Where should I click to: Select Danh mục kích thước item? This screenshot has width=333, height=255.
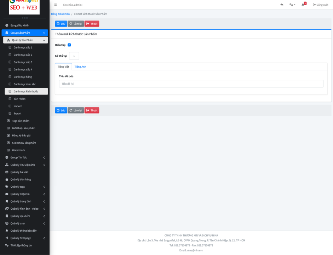coord(26,91)
